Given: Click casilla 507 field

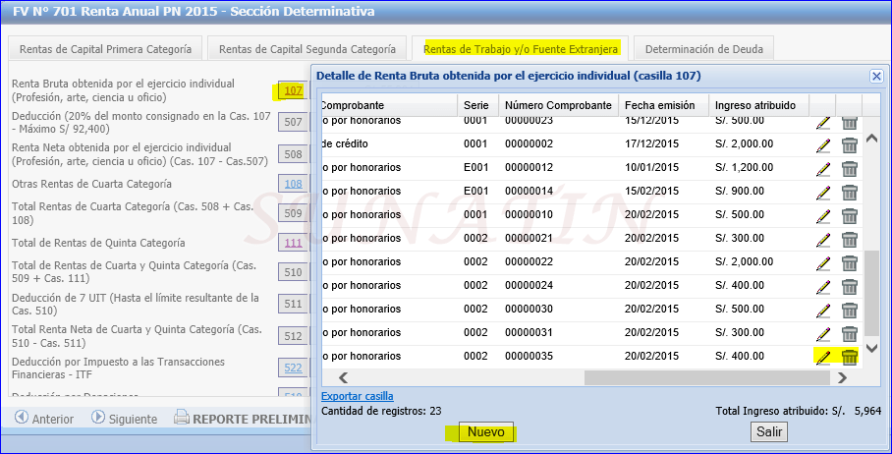Looking at the screenshot, I should tap(293, 122).
